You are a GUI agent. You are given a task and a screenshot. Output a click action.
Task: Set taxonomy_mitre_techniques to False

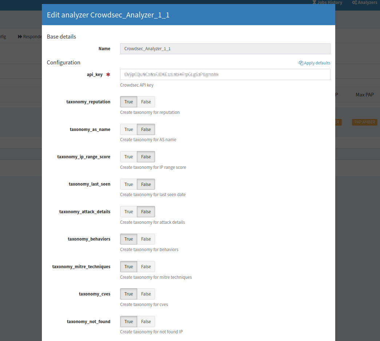pyautogui.click(x=146, y=267)
